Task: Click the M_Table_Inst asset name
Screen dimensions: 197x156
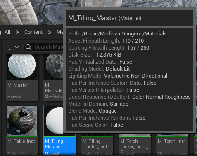Action: click(x=21, y=141)
